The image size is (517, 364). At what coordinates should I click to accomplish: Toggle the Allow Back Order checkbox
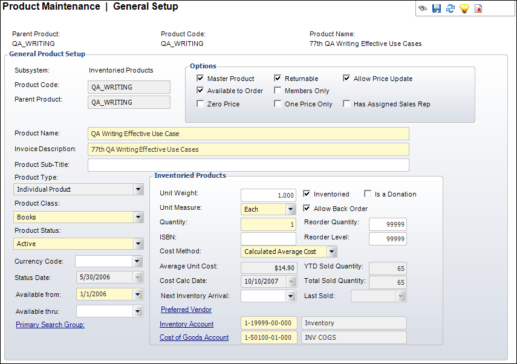point(307,209)
